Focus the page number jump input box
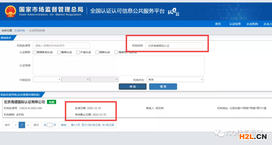This screenshot has height=145, width=272. pos(50,125)
